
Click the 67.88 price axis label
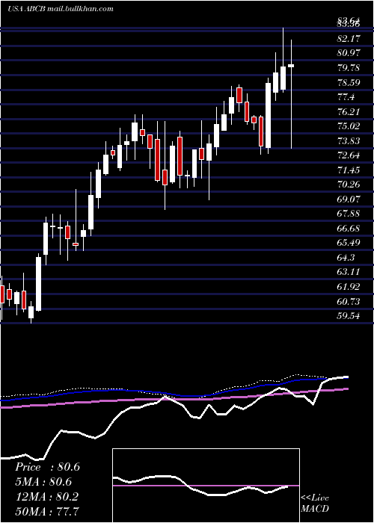349,214
